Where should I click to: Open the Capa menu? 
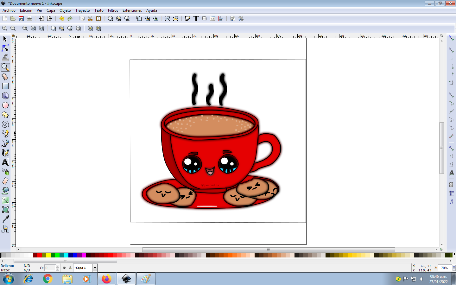51,10
